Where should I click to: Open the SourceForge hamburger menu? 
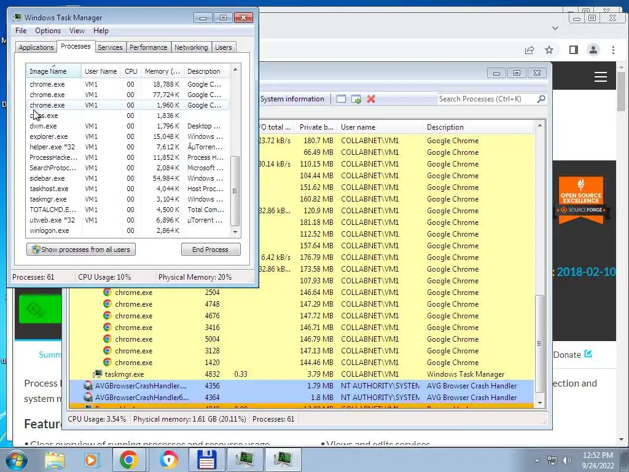[x=601, y=77]
